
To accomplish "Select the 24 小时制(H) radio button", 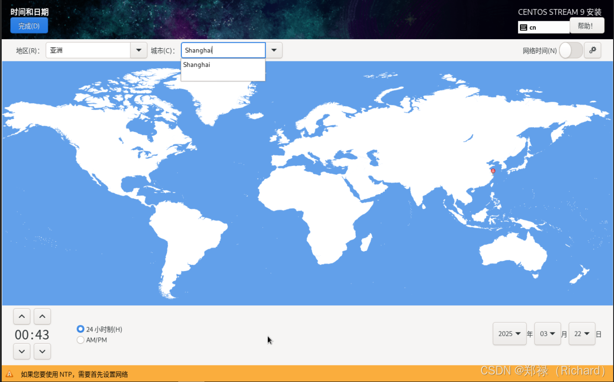I will click(x=80, y=329).
